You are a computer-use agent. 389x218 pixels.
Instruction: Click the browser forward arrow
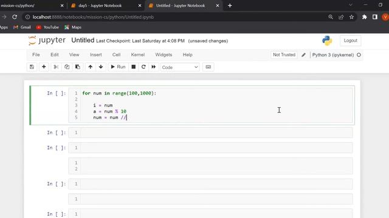tap(4, 17)
